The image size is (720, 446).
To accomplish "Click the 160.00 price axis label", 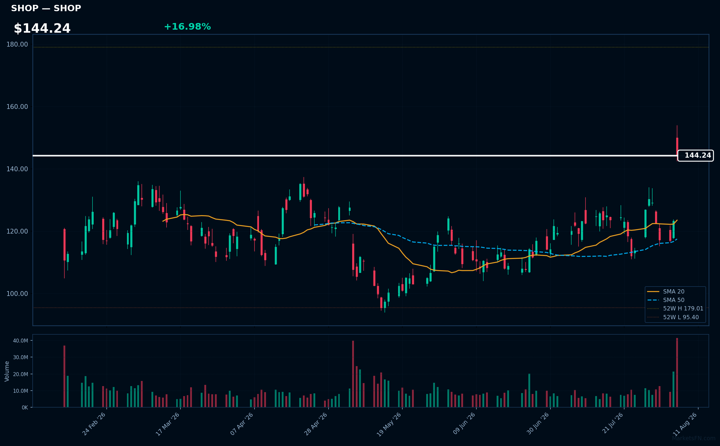I will [17, 107].
